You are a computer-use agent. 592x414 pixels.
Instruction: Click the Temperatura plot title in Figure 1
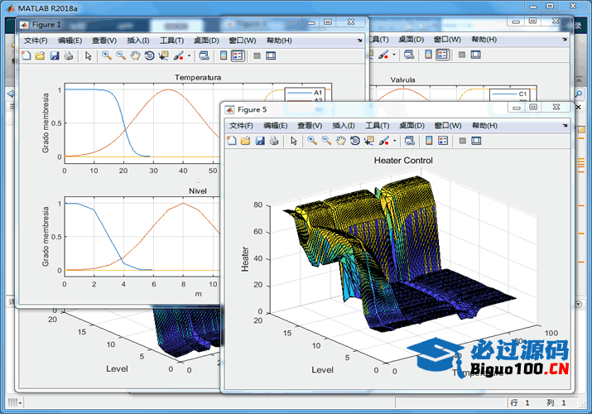coord(198,77)
